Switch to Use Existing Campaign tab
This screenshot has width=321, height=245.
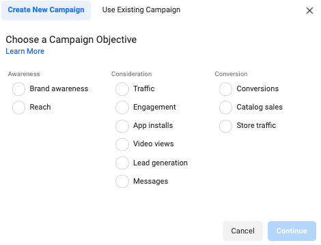coord(141,10)
